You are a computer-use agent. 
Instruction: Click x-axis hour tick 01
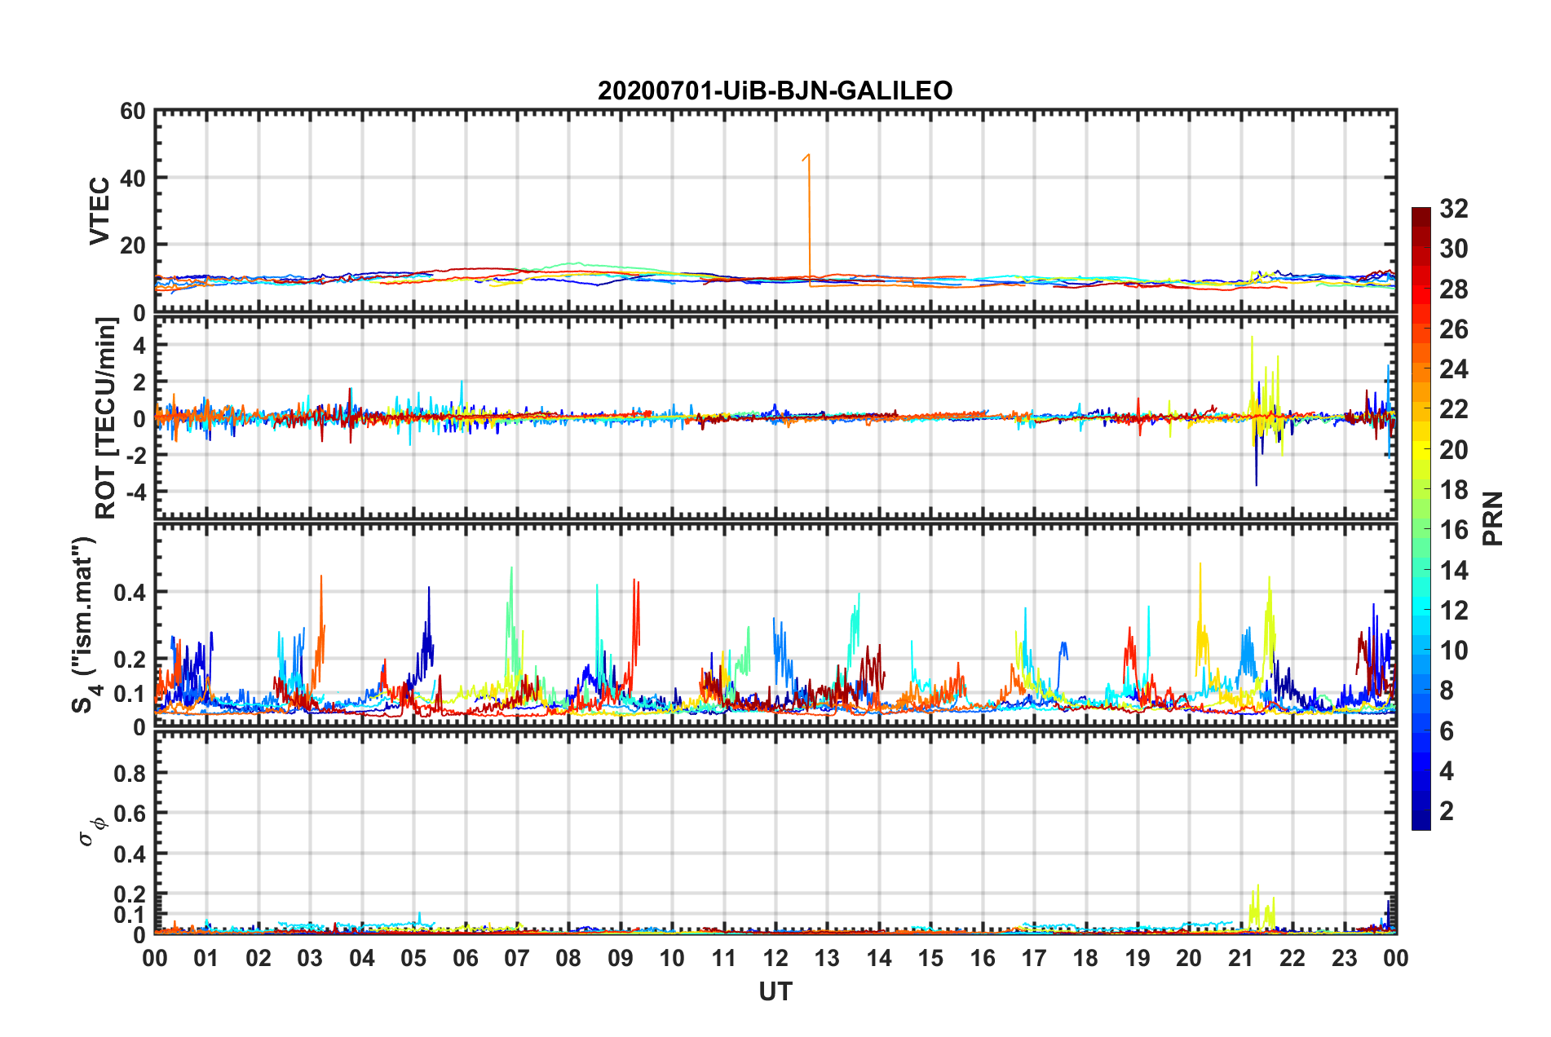[x=206, y=959]
